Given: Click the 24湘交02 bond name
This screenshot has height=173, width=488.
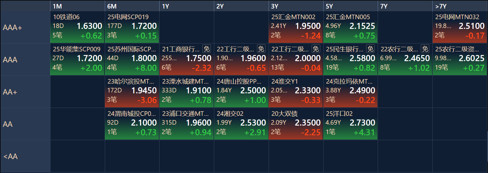Looking at the screenshot, I should pos(230,114).
